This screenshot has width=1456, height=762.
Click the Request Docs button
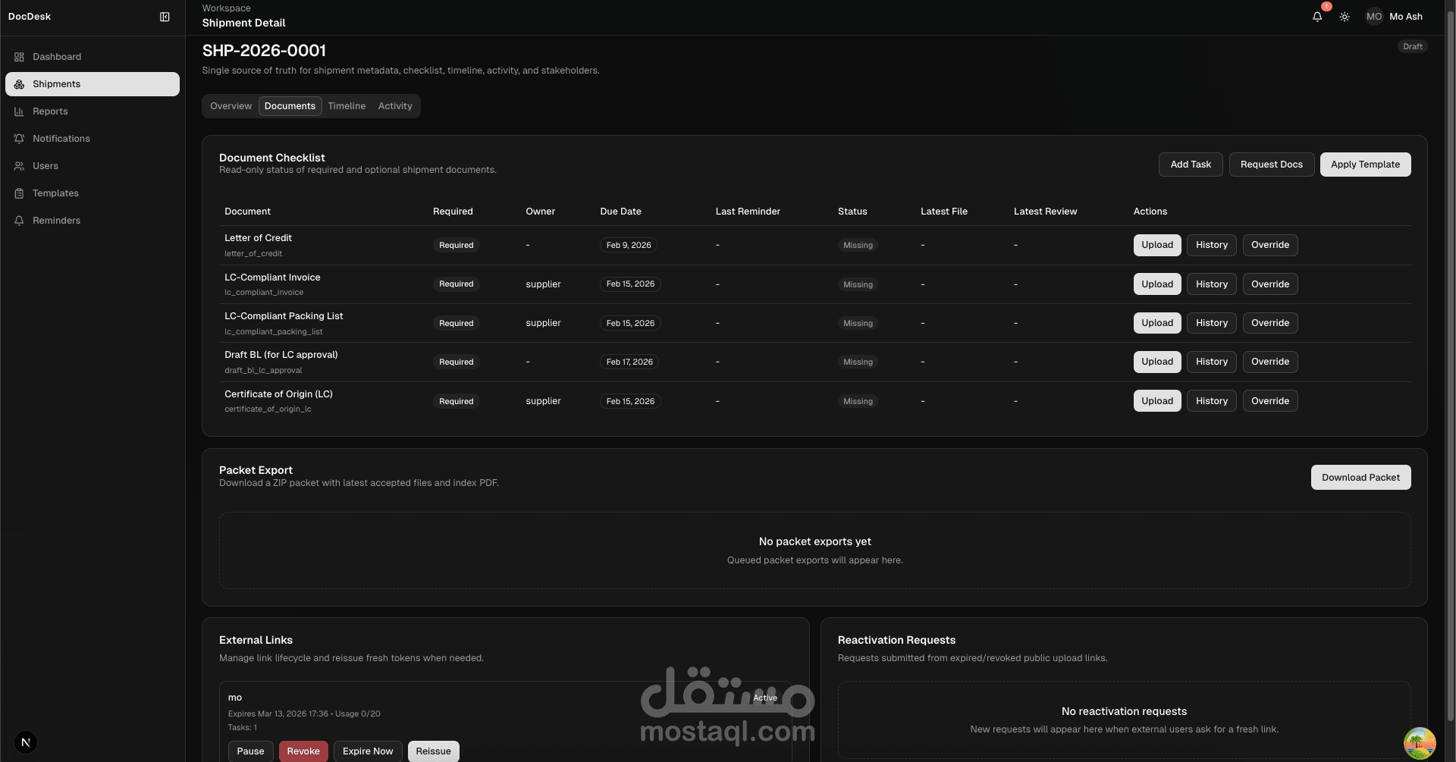pos(1272,165)
